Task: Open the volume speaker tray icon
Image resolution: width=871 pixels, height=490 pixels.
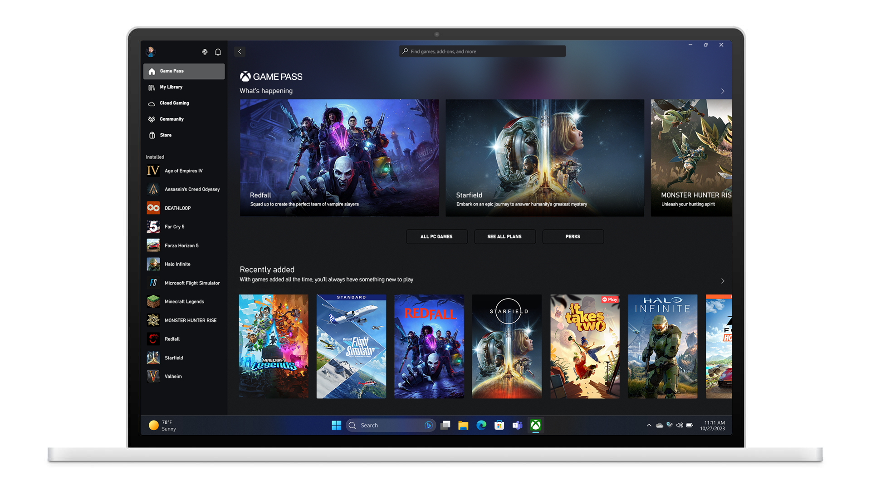Action: (x=680, y=425)
